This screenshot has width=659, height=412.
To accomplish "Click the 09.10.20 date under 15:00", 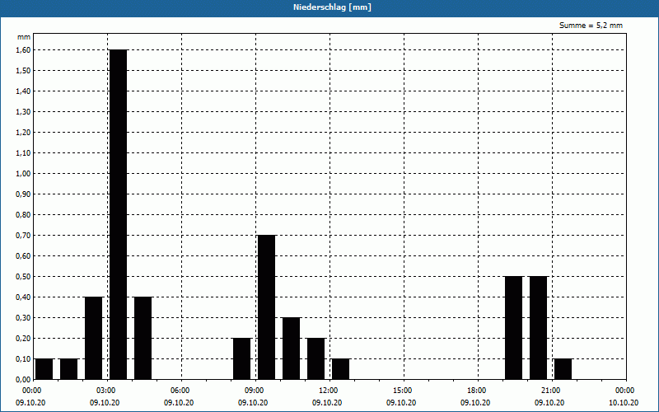I will (401, 403).
